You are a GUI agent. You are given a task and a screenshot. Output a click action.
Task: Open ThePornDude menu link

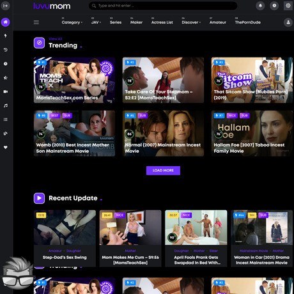(248, 22)
